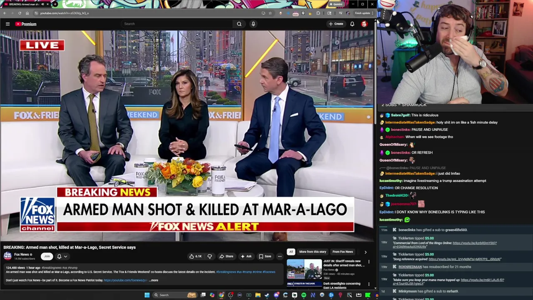
Task: Click the YouTube search magnifier button
Action: tap(239, 24)
